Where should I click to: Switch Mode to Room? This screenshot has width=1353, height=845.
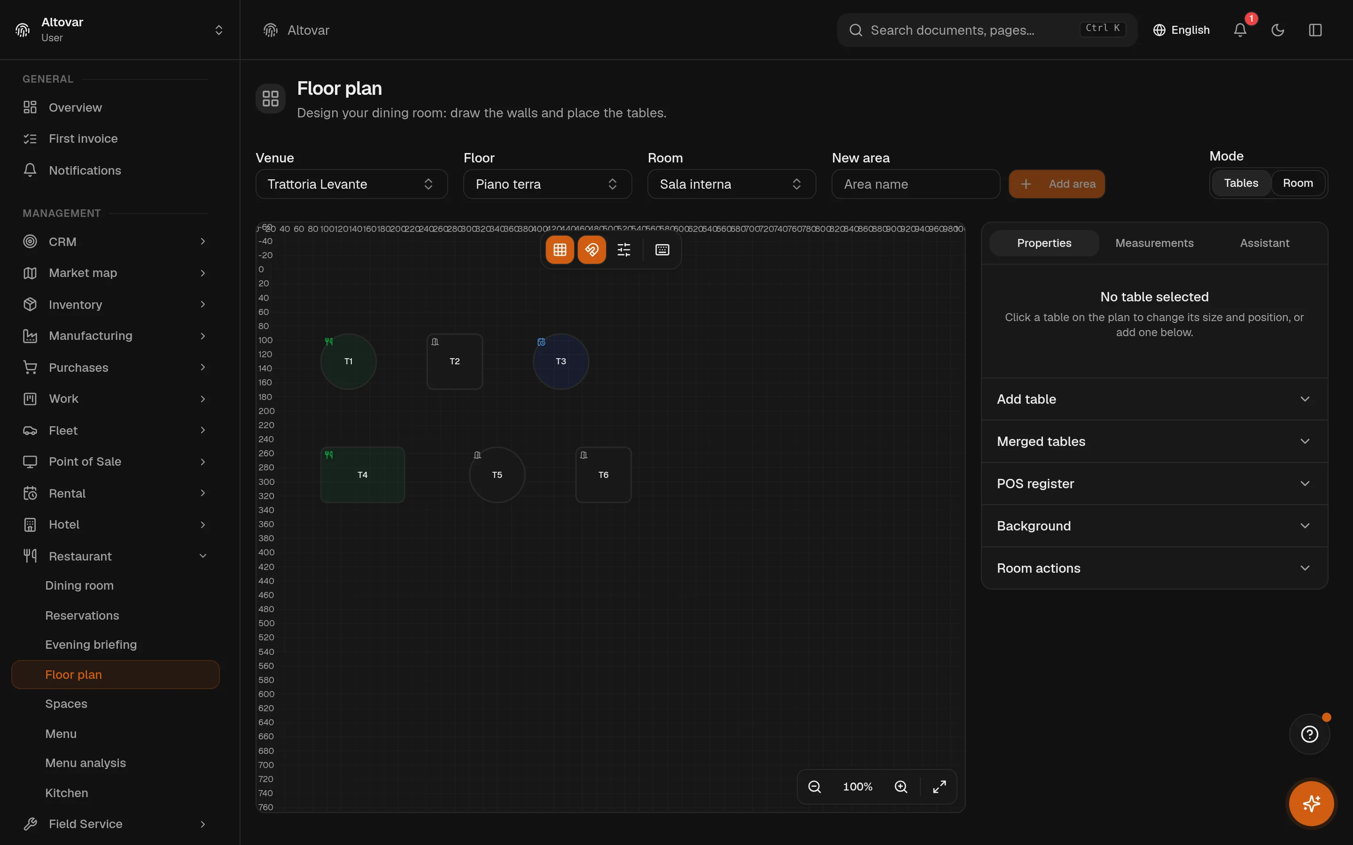tap(1298, 183)
